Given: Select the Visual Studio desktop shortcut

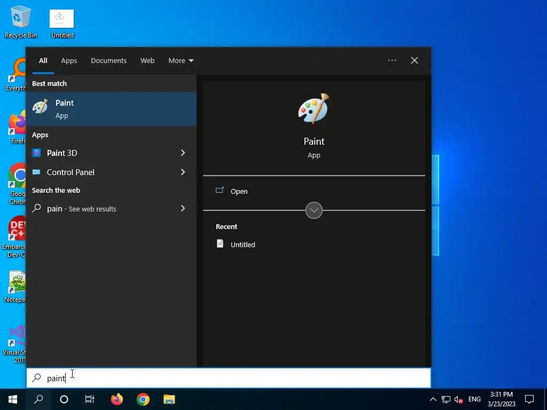Looking at the screenshot, I should coord(14,344).
